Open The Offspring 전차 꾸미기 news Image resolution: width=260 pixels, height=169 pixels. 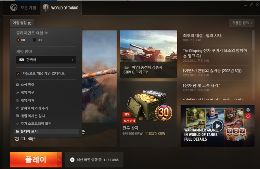(x=215, y=53)
